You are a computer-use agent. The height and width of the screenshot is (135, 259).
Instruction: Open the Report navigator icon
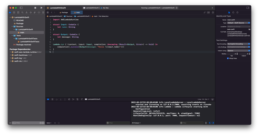tap(43, 12)
